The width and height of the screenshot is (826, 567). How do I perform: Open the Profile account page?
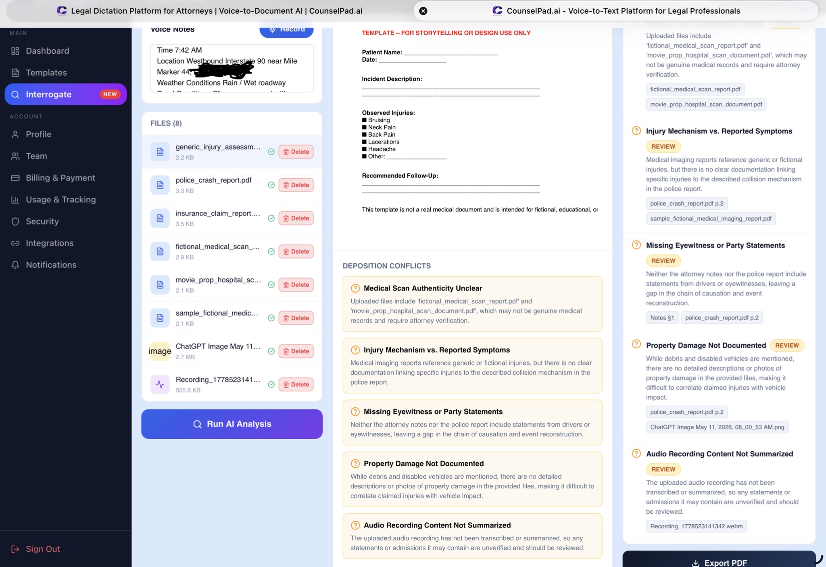[x=38, y=134]
